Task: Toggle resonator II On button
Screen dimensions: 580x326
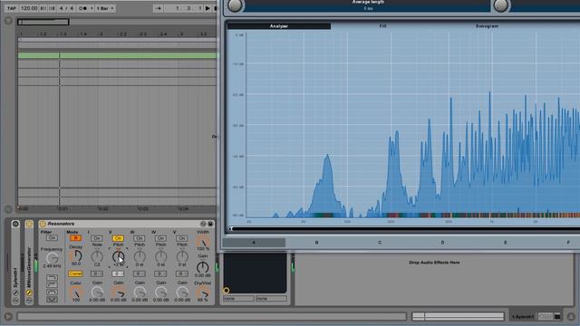Action: (118, 238)
